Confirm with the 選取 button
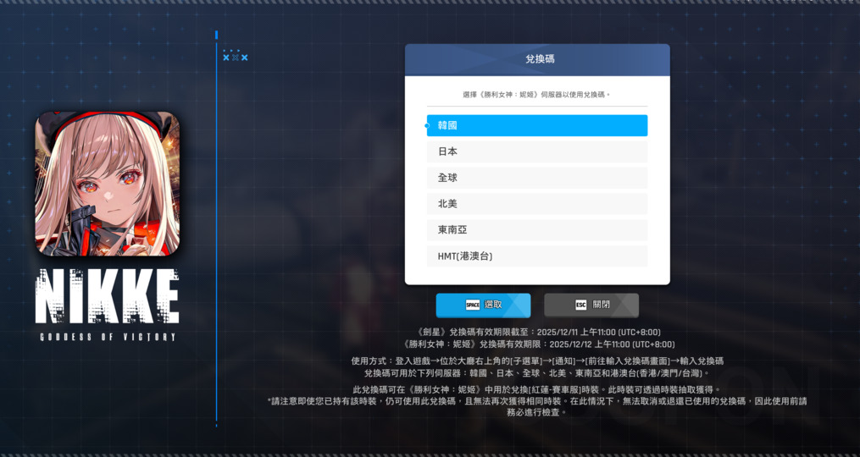The image size is (860, 457). click(x=483, y=306)
